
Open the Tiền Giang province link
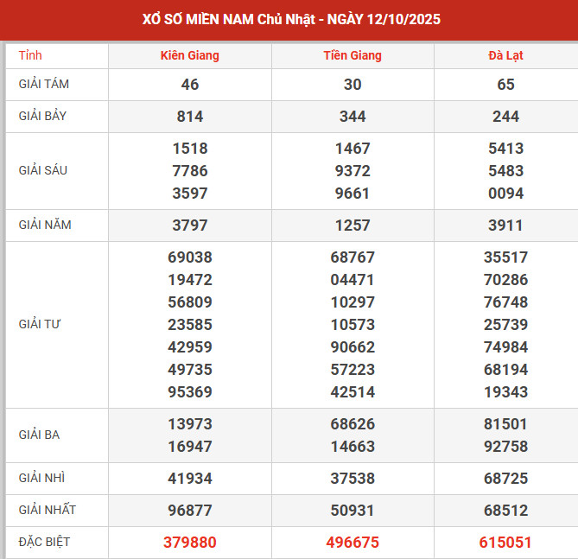352,55
